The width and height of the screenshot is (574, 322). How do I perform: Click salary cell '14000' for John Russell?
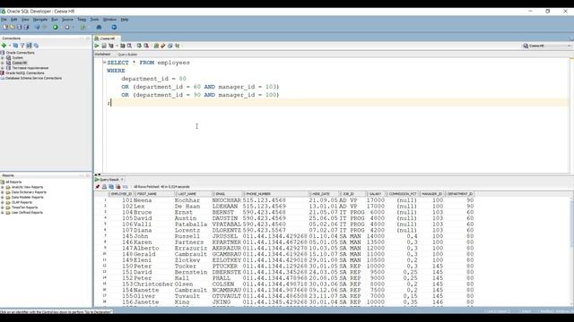click(x=376, y=236)
